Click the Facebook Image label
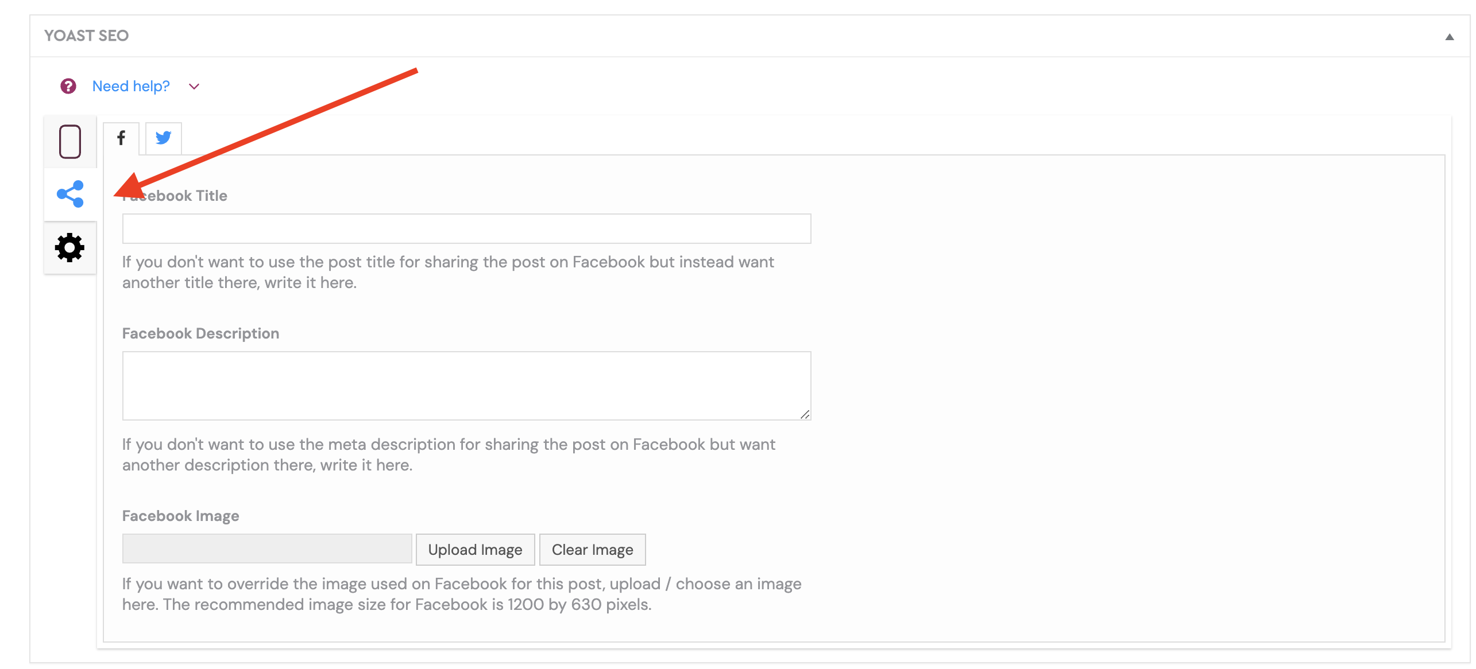The image size is (1476, 669). tap(181, 516)
